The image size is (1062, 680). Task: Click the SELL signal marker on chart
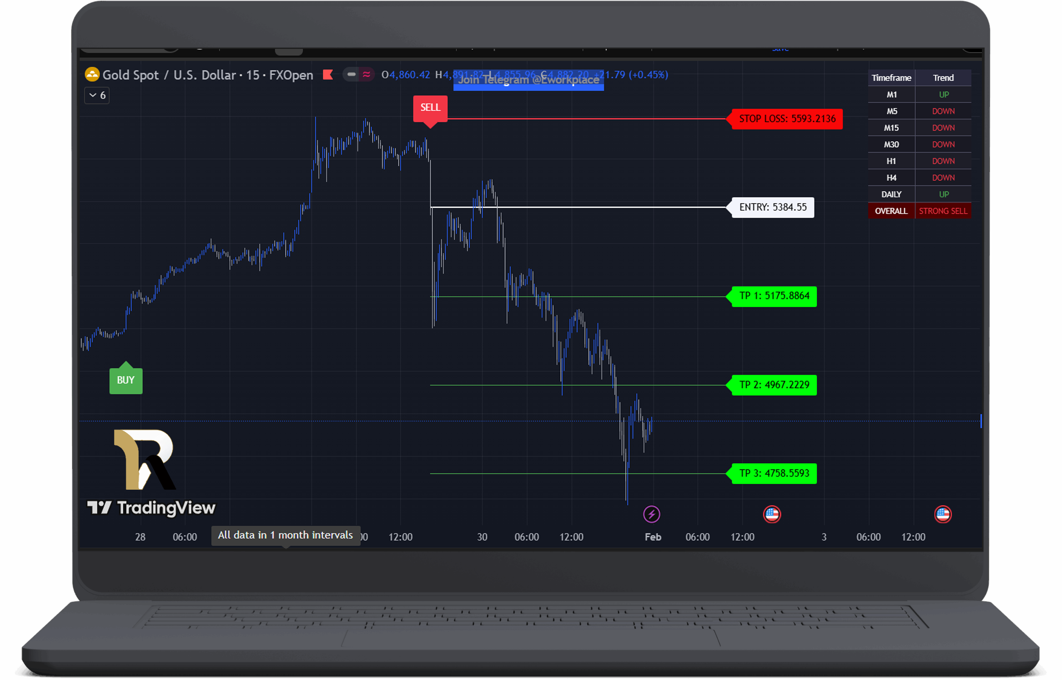pyautogui.click(x=429, y=107)
